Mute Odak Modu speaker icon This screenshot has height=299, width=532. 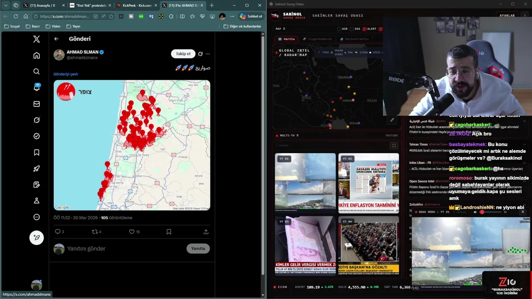coord(475,212)
